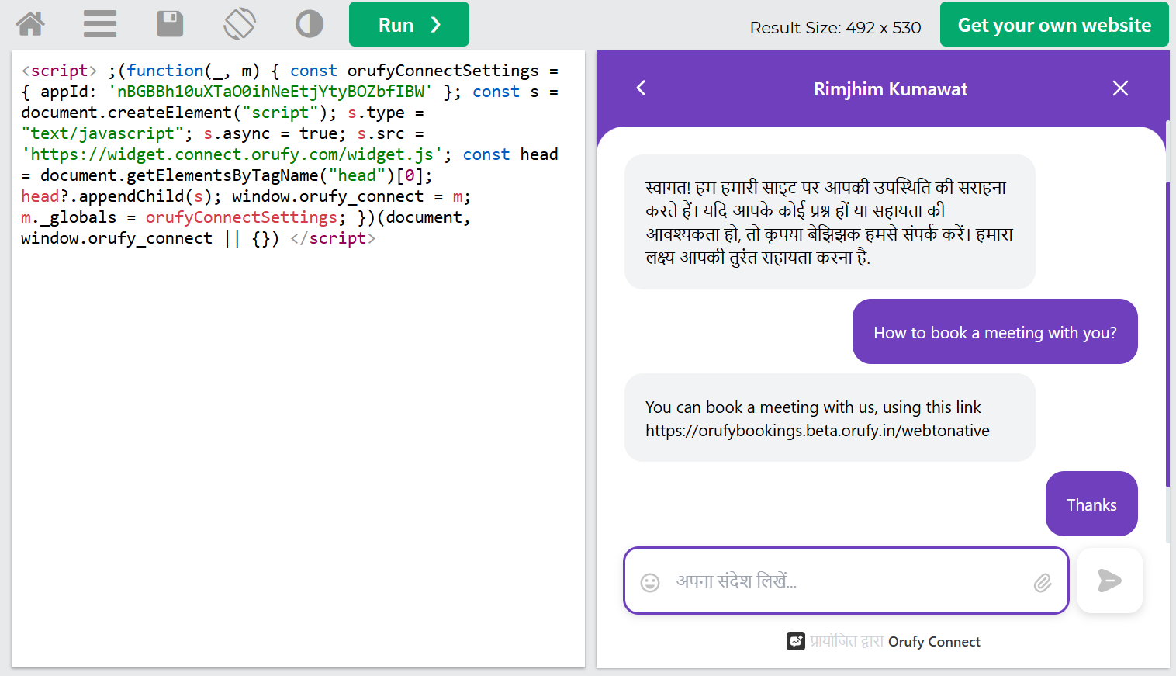Rotate the editor layout orientation
This screenshot has height=676, width=1176.
point(240,24)
